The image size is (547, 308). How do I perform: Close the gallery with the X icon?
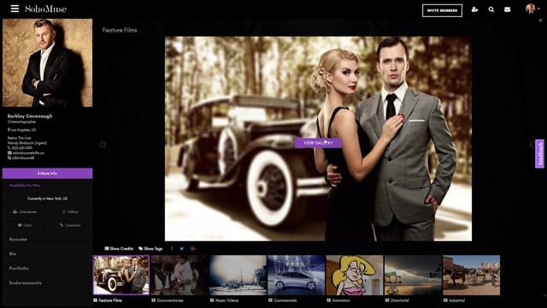[x=540, y=21]
